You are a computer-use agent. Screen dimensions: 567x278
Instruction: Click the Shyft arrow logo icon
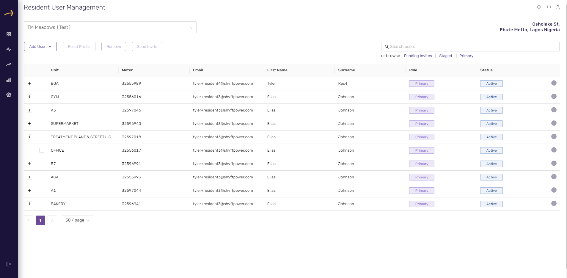[x=9, y=13]
